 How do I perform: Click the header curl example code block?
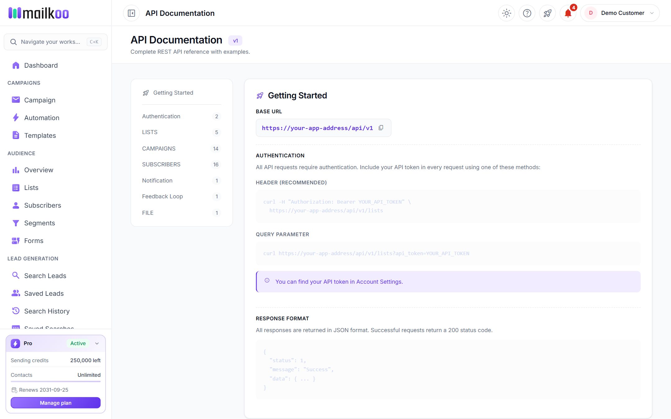click(448, 206)
